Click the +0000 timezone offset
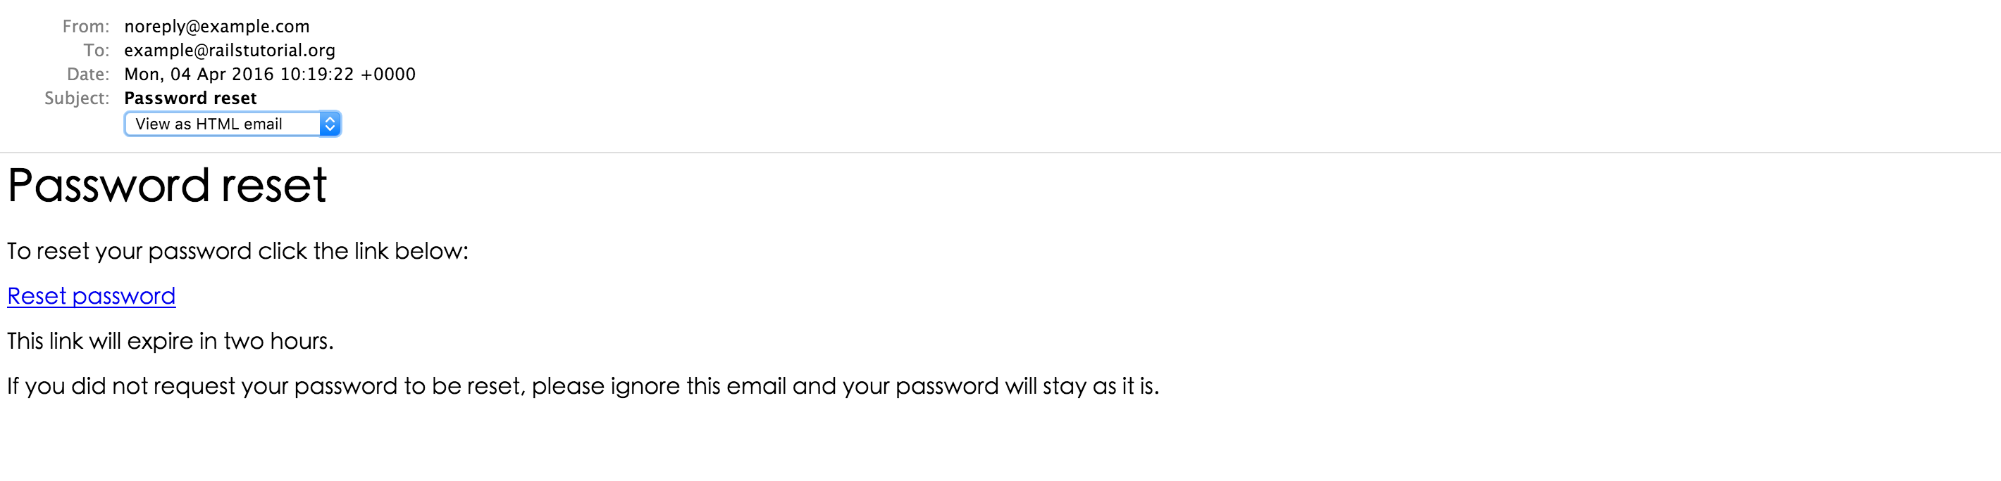Viewport: 2001px width, 481px height. [x=388, y=75]
